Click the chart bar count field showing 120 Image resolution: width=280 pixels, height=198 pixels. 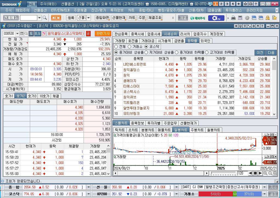pyautogui.click(x=242, y=173)
